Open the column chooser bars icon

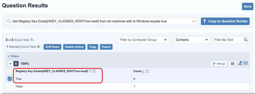point(246,63)
